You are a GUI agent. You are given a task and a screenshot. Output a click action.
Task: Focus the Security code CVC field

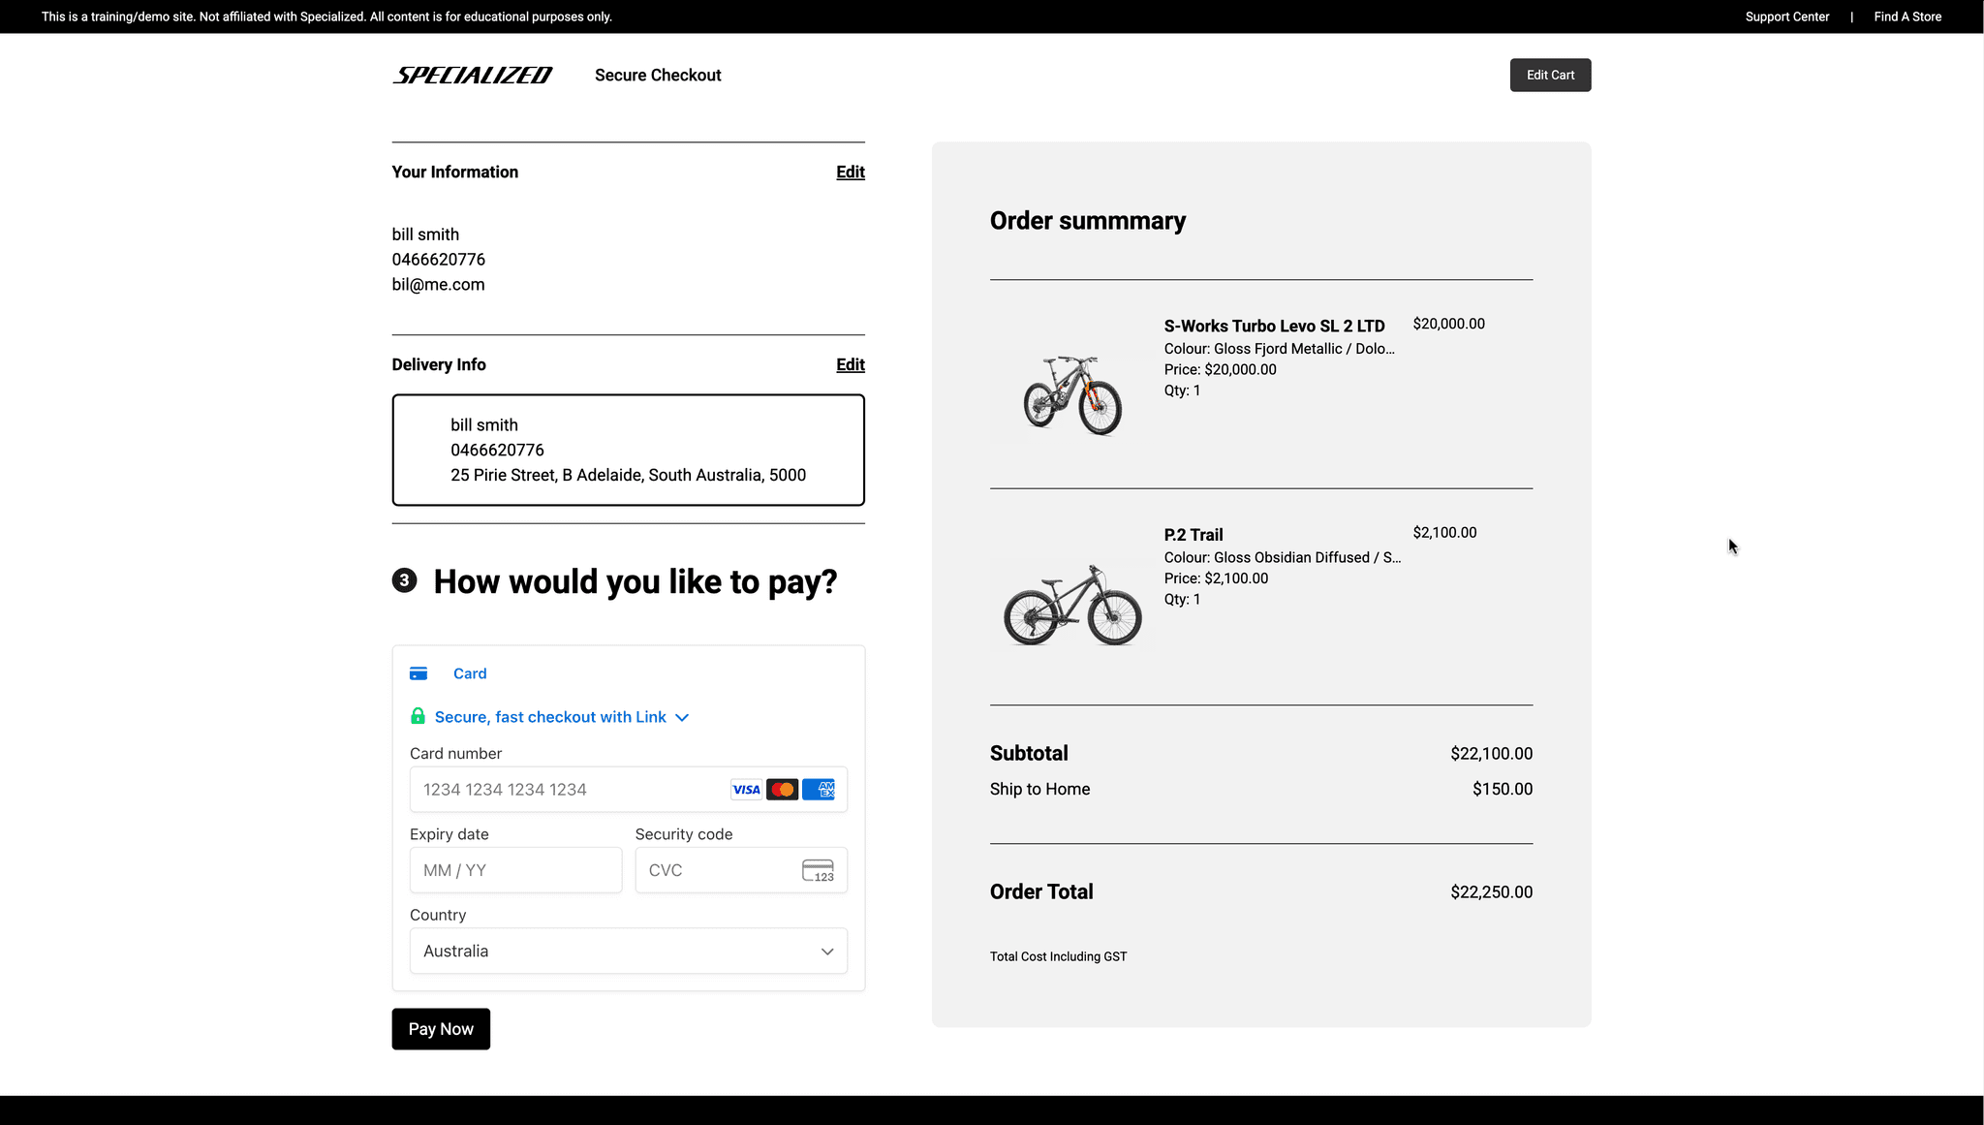click(741, 870)
